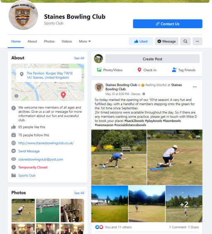Click the Check in location pin icon

(139, 70)
